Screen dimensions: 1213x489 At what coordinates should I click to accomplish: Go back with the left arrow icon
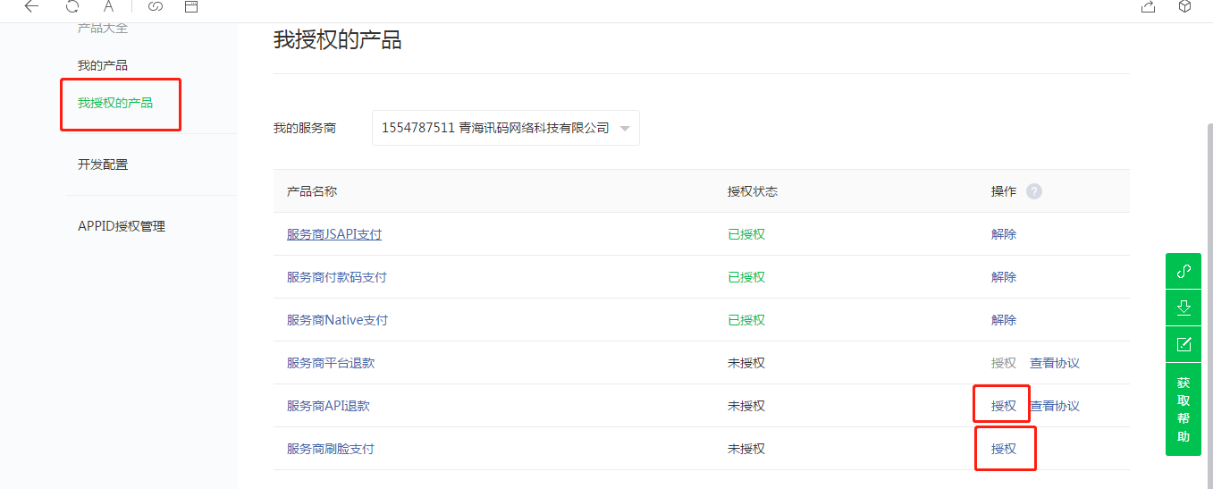coord(31,6)
